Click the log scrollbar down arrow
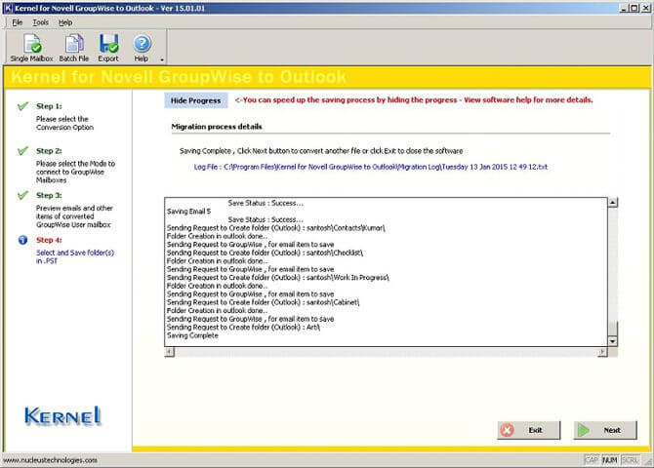The height and width of the screenshot is (468, 654). pyautogui.click(x=612, y=341)
